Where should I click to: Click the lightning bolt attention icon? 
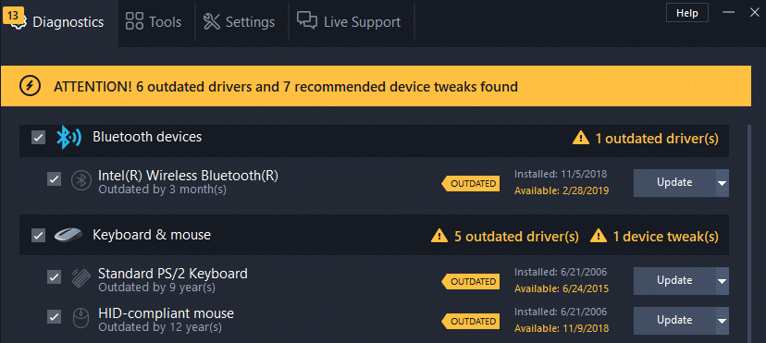[x=30, y=86]
